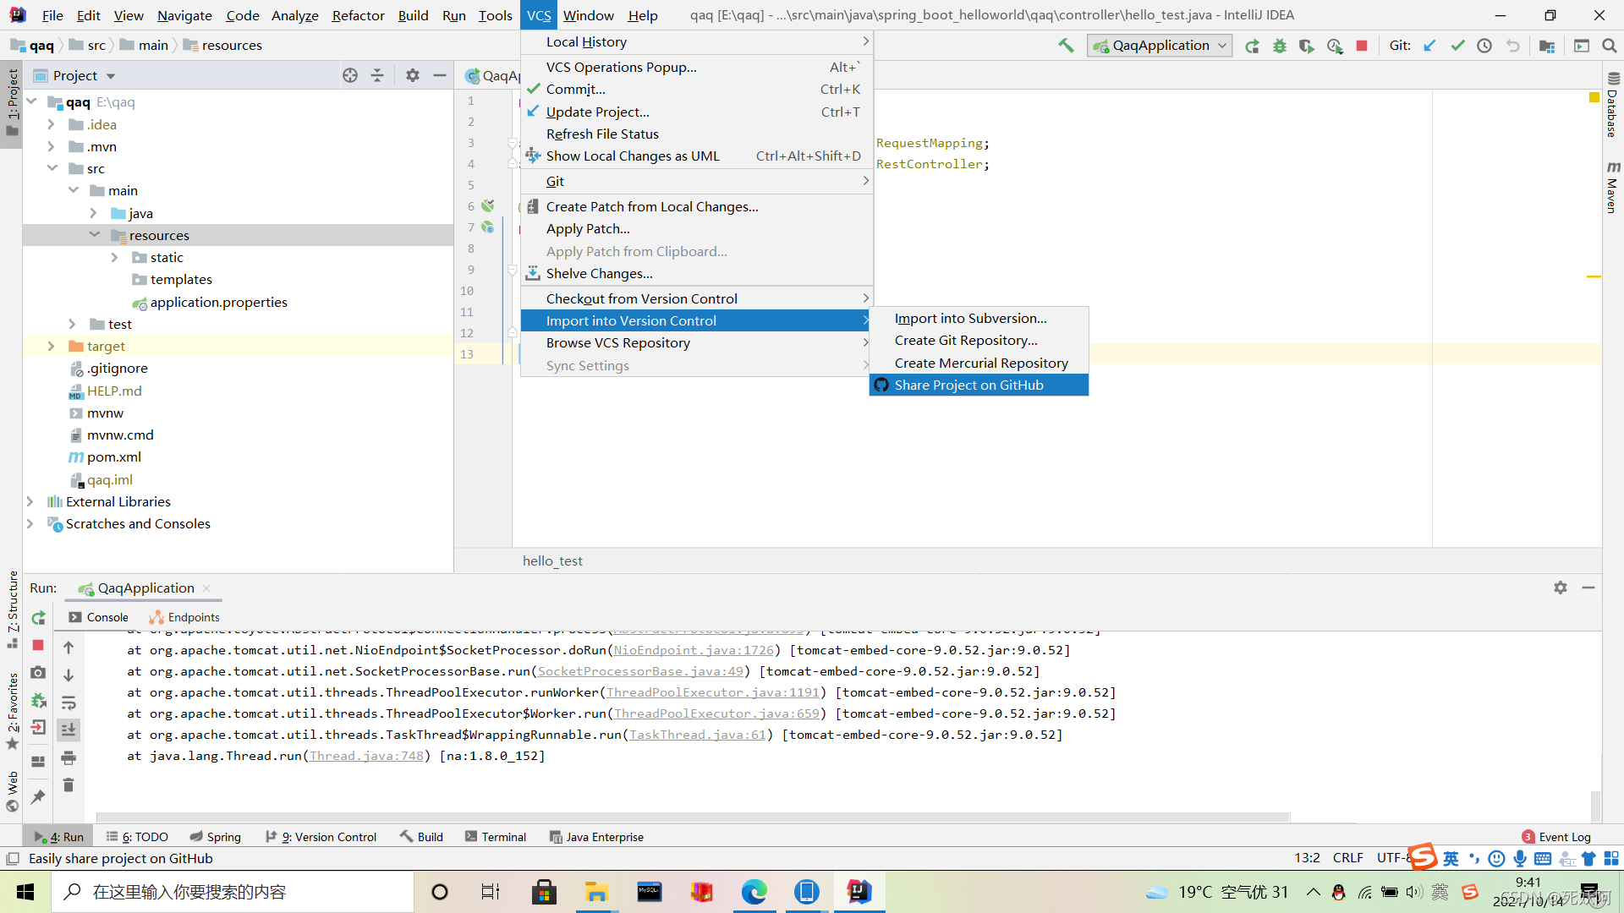1624x913 pixels.
Task: Click the Git update project arrow icon
Action: (x=1429, y=46)
